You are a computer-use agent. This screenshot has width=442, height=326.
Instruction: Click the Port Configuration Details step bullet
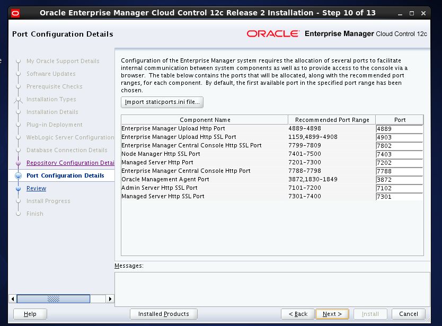pyautogui.click(x=19, y=175)
